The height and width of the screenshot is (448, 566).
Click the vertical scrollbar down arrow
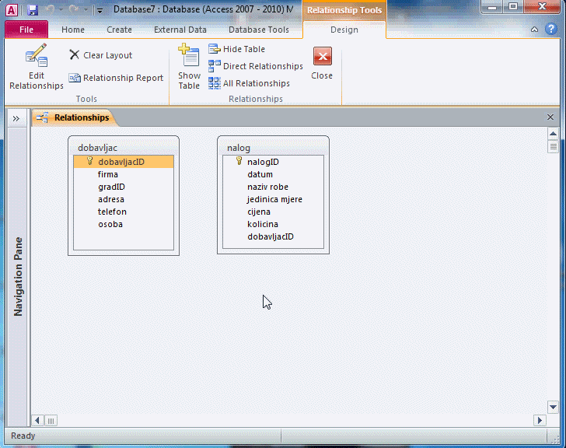tap(553, 407)
